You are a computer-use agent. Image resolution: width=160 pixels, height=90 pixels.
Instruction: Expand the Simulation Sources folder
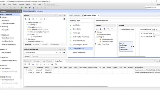coord(25,42)
